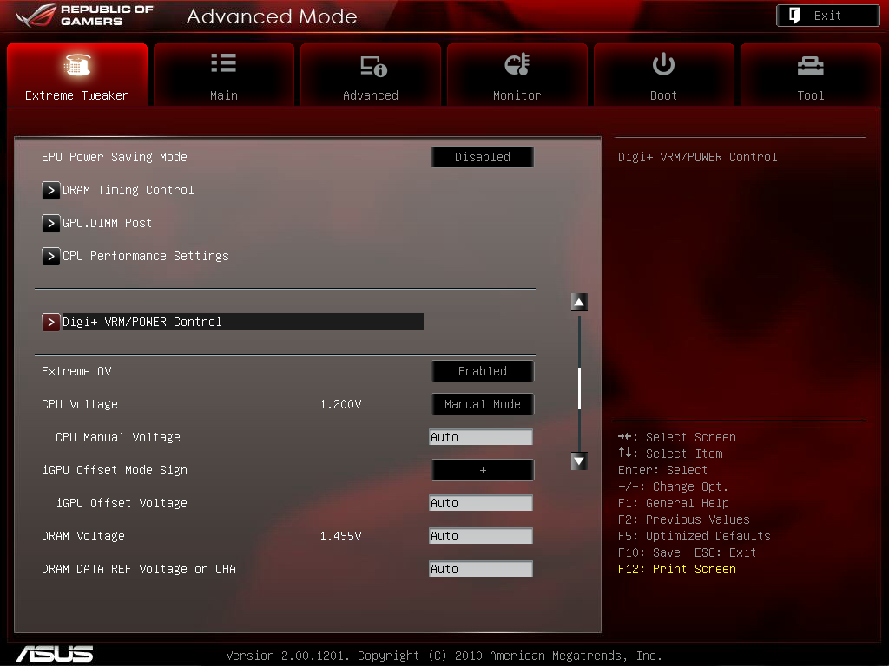Viewport: 889px width, 666px height.
Task: Click the Enter: Select hint
Action: [662, 470]
